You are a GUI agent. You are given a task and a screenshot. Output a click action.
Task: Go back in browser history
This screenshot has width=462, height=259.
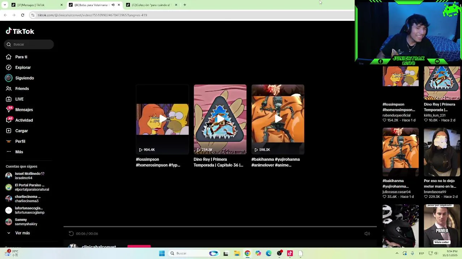click(5, 15)
